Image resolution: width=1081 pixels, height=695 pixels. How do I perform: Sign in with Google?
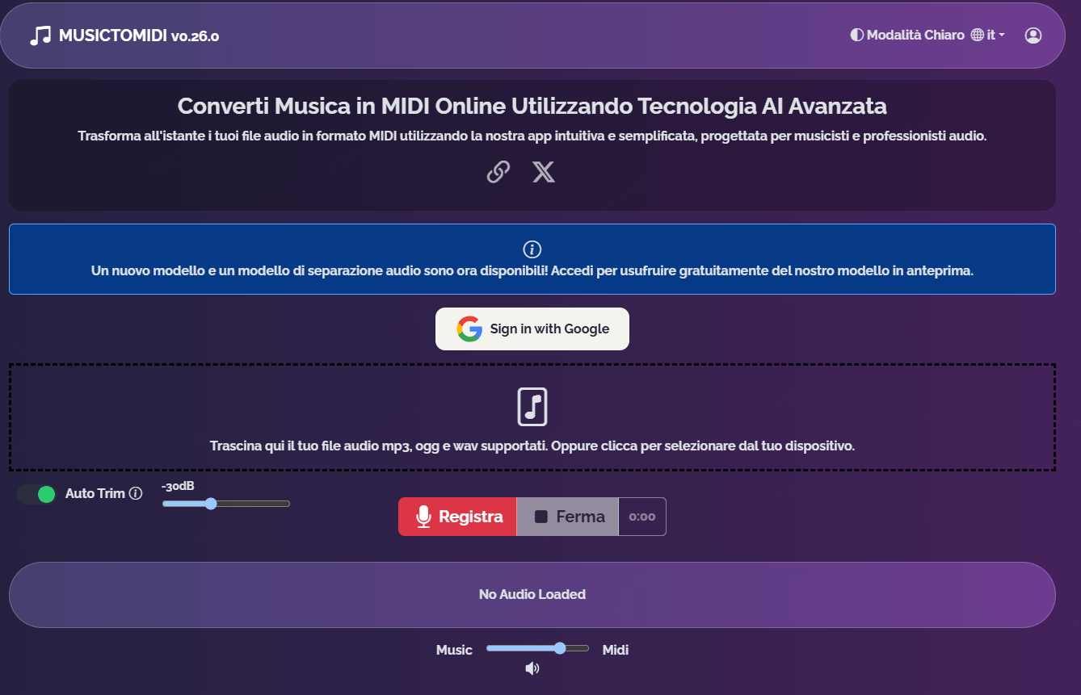coord(532,329)
